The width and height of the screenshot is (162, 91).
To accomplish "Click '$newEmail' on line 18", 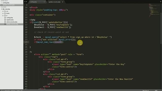I will 39,27.
